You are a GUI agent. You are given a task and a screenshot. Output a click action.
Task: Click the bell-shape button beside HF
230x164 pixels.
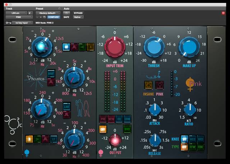[74, 47]
